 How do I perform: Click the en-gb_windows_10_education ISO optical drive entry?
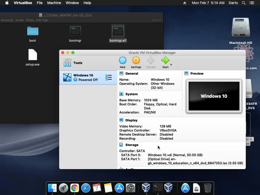click(x=195, y=161)
